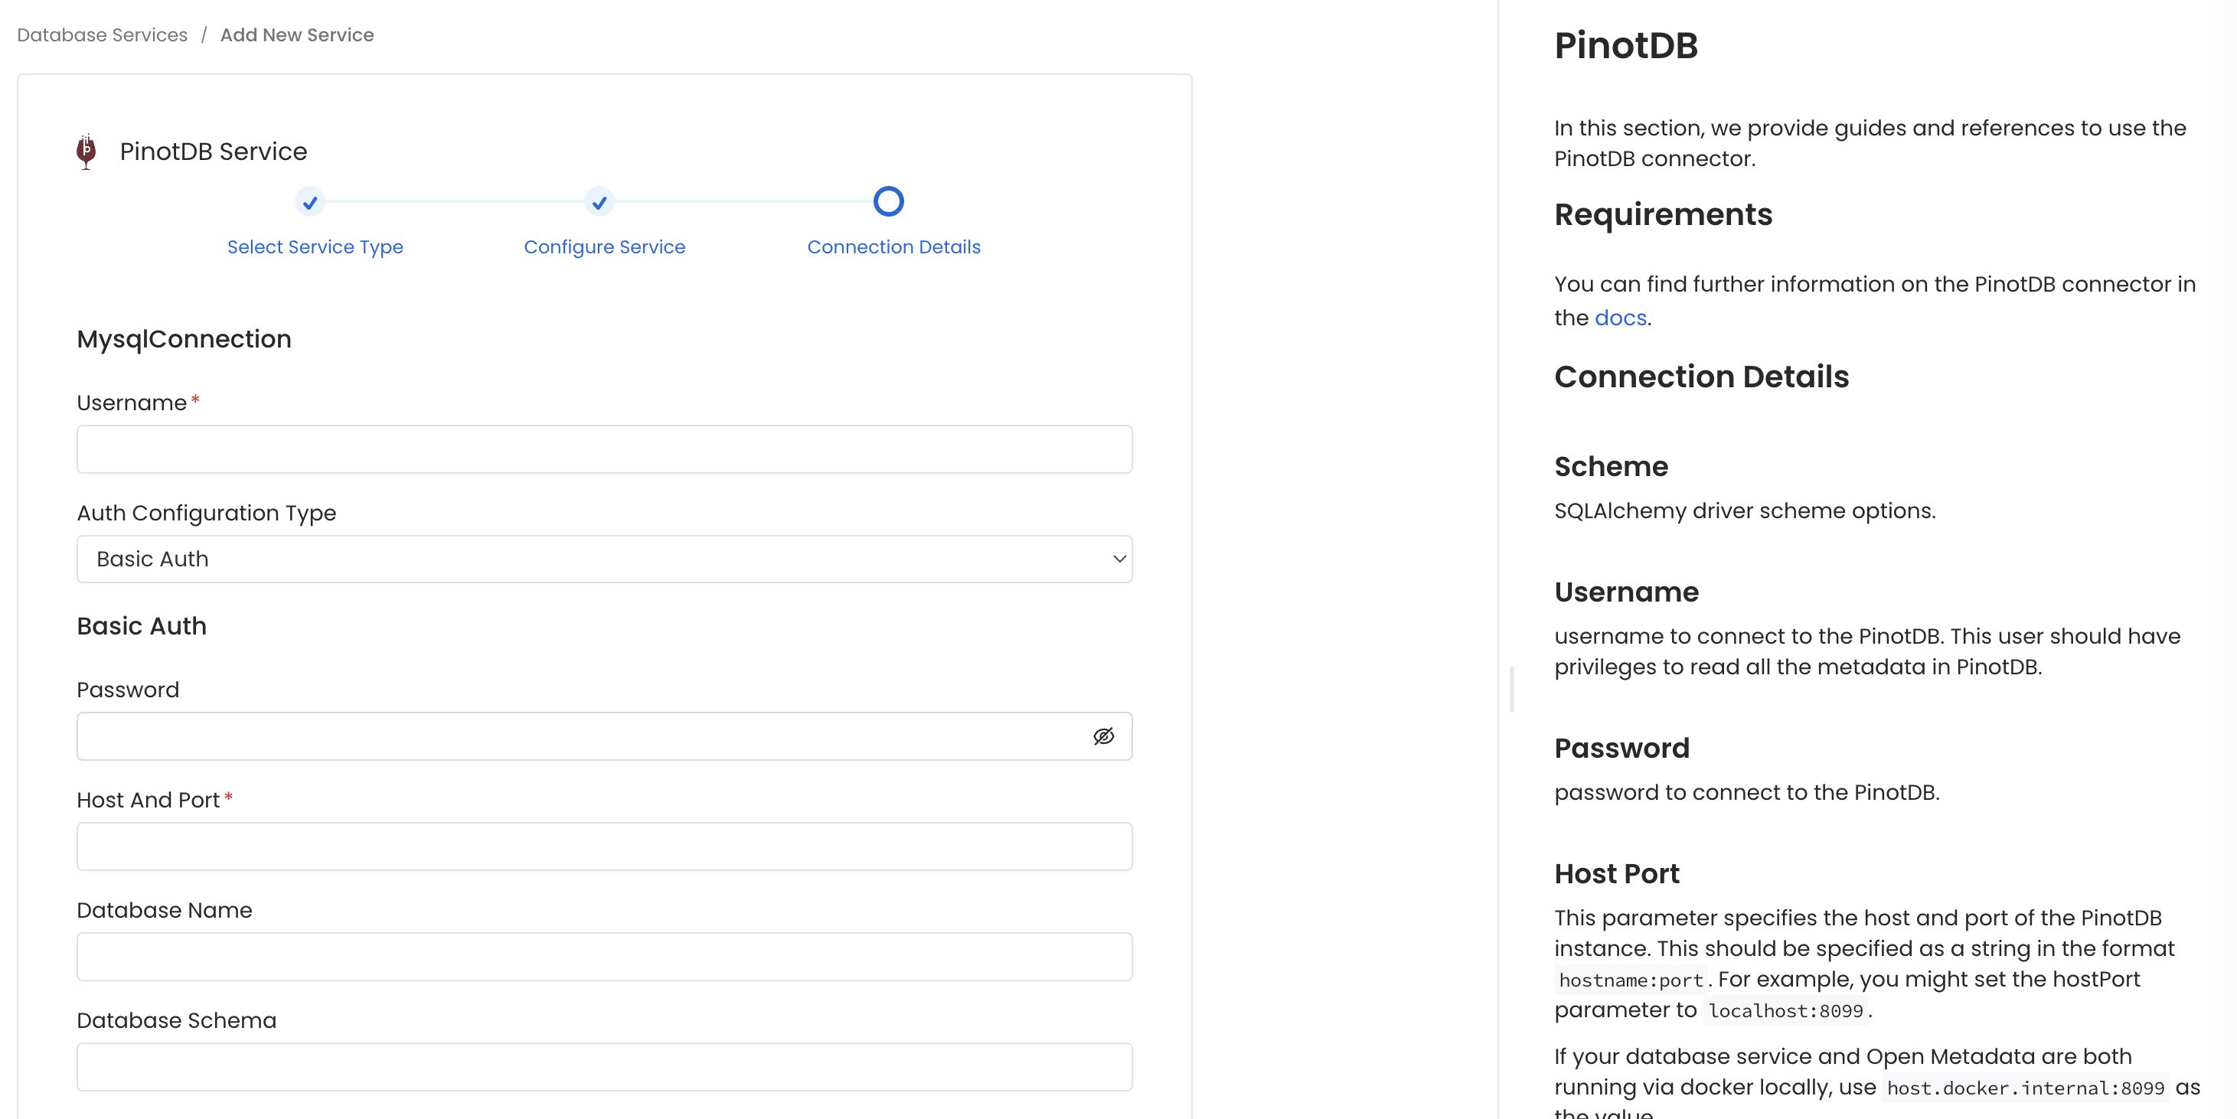Open the Database Services breadcrumb
This screenshot has width=2237, height=1119.
pos(101,34)
